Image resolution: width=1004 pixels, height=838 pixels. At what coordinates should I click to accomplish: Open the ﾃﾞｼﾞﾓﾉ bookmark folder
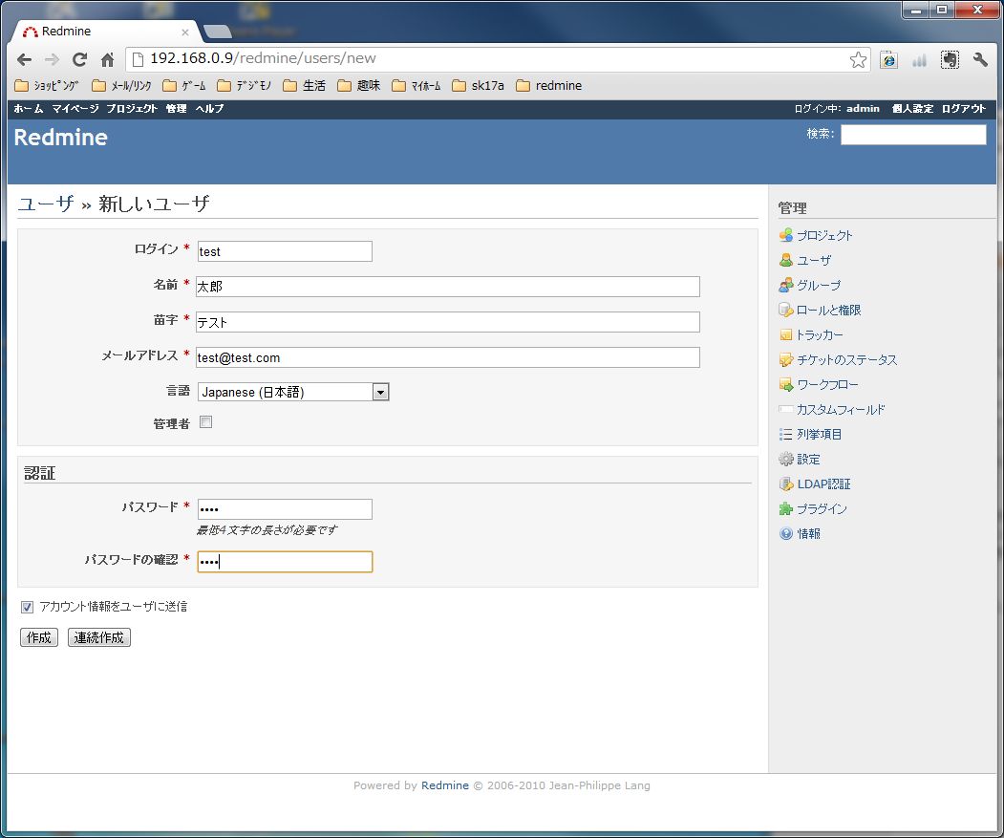(x=245, y=85)
